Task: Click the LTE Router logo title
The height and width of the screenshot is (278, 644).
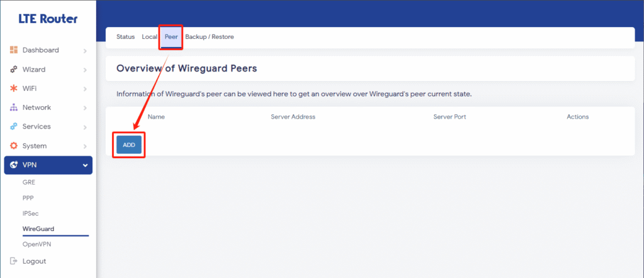Action: (48, 19)
